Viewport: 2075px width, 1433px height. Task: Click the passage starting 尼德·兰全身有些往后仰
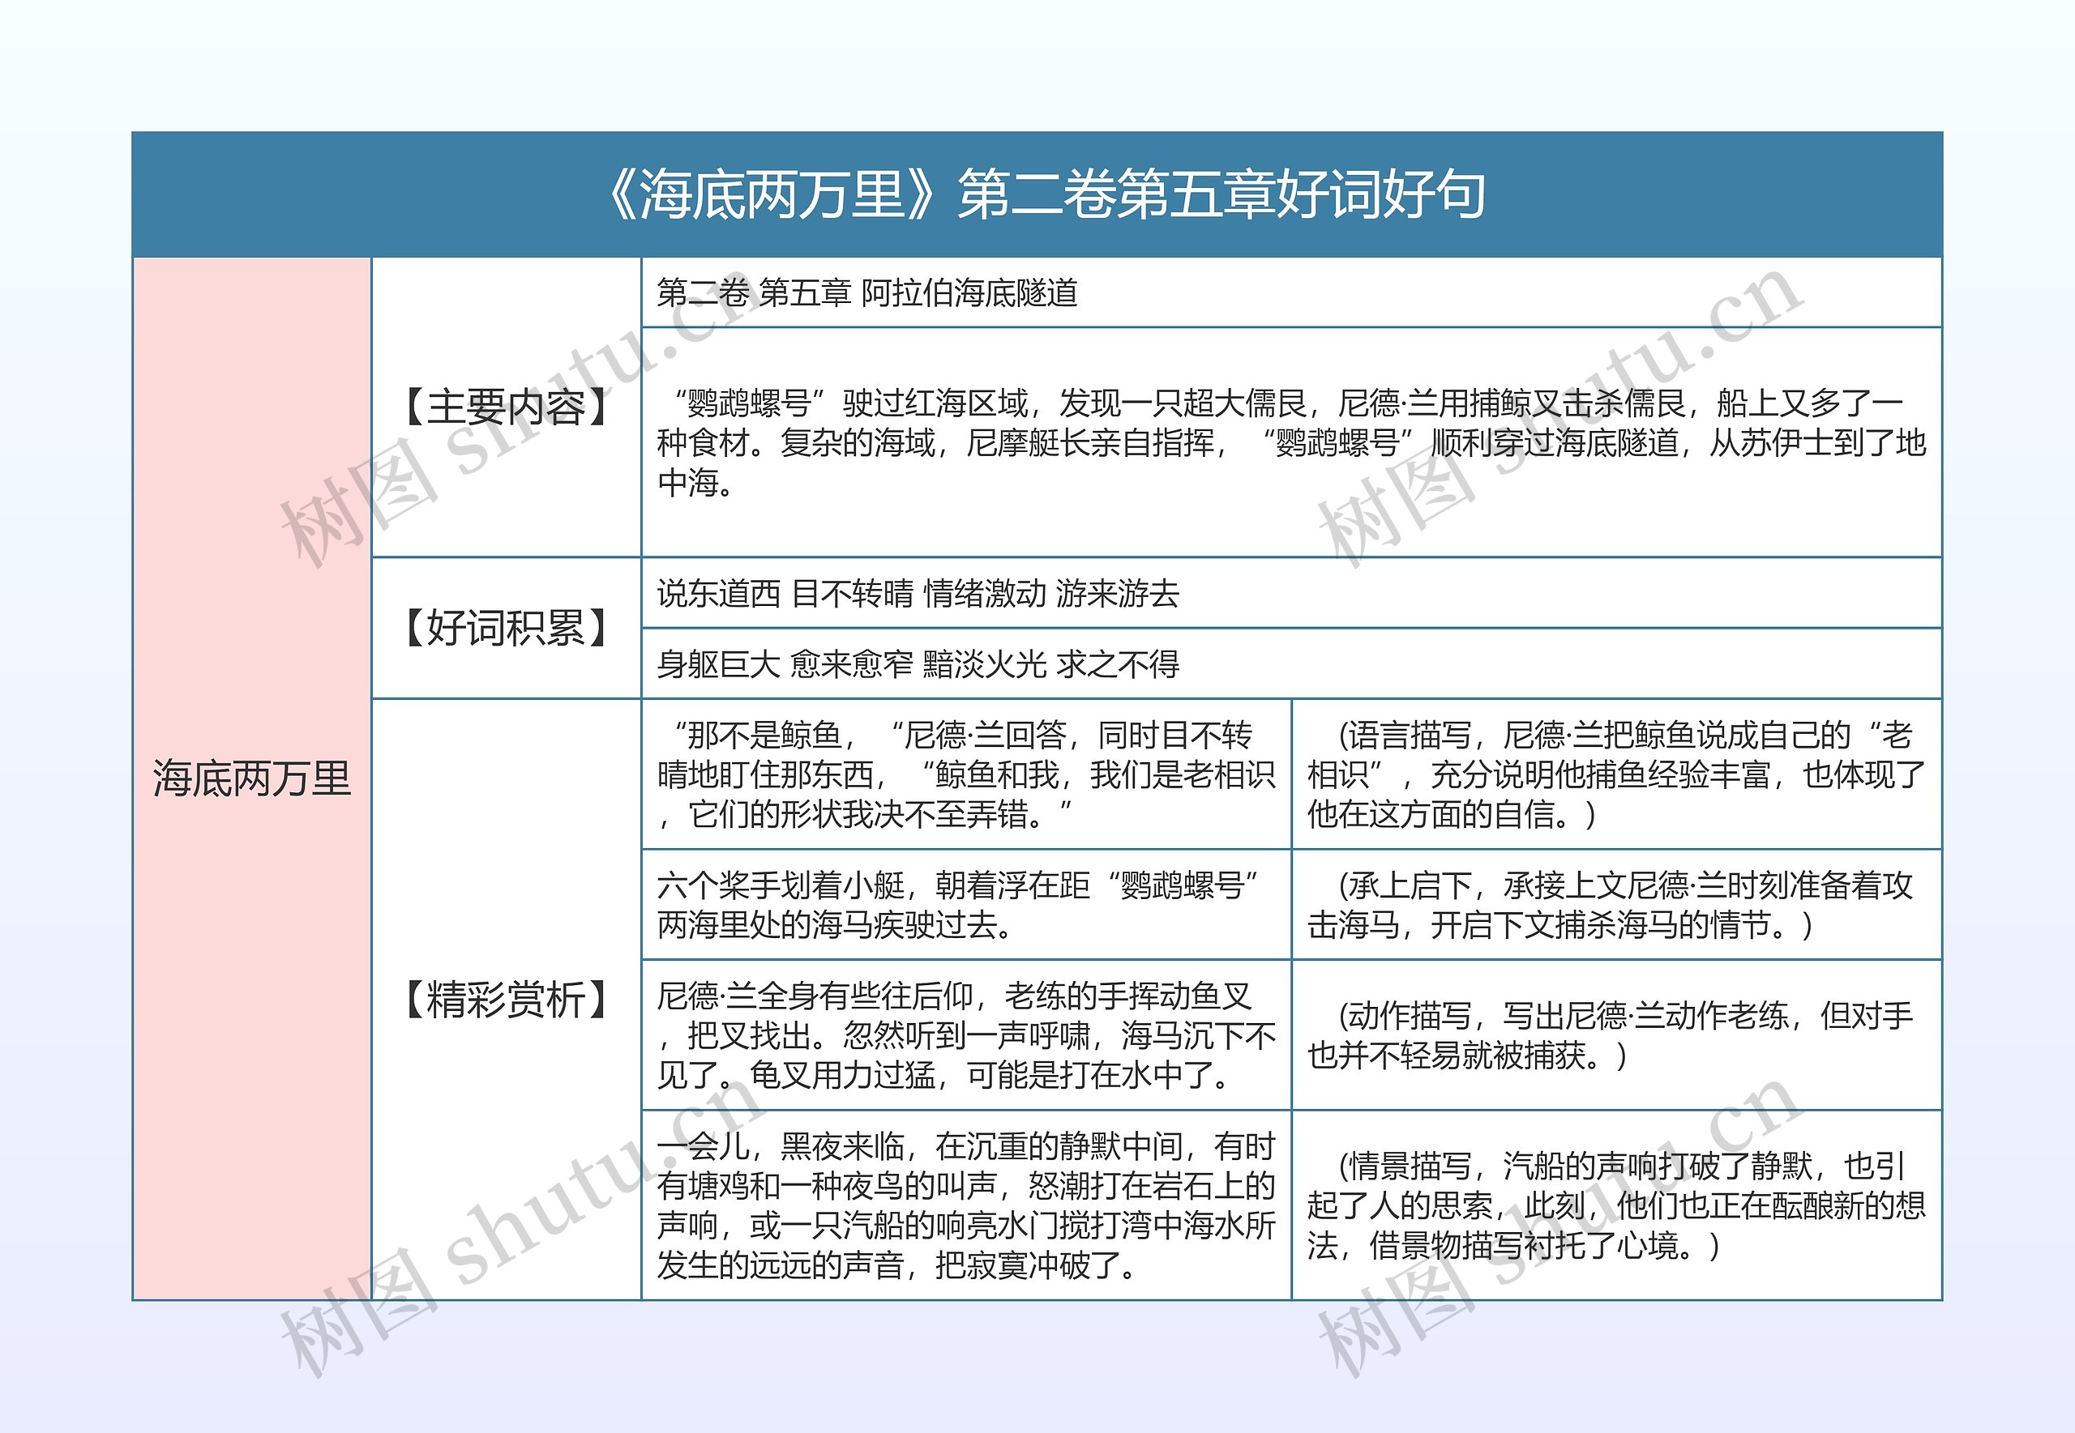click(x=966, y=1034)
